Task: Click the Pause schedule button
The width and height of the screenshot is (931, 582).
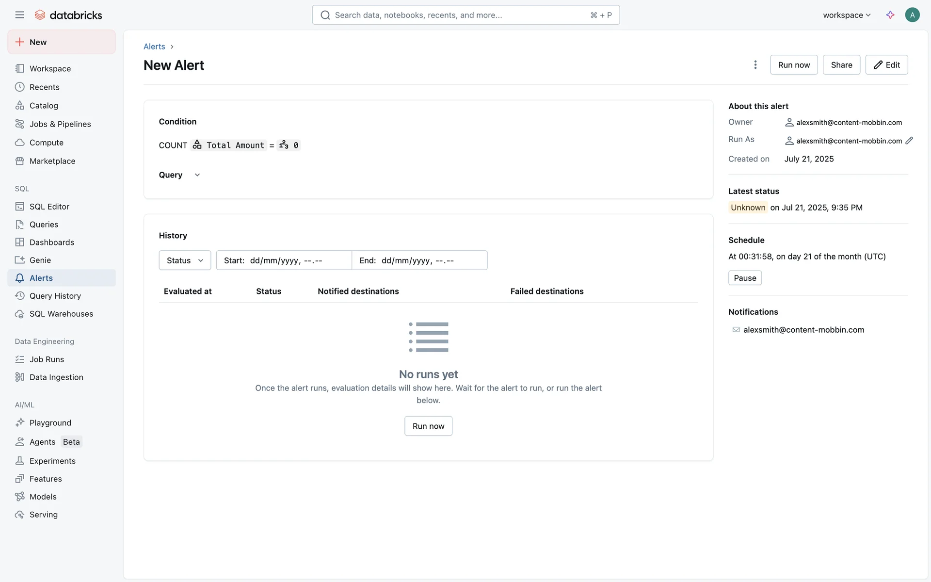Action: (744, 278)
